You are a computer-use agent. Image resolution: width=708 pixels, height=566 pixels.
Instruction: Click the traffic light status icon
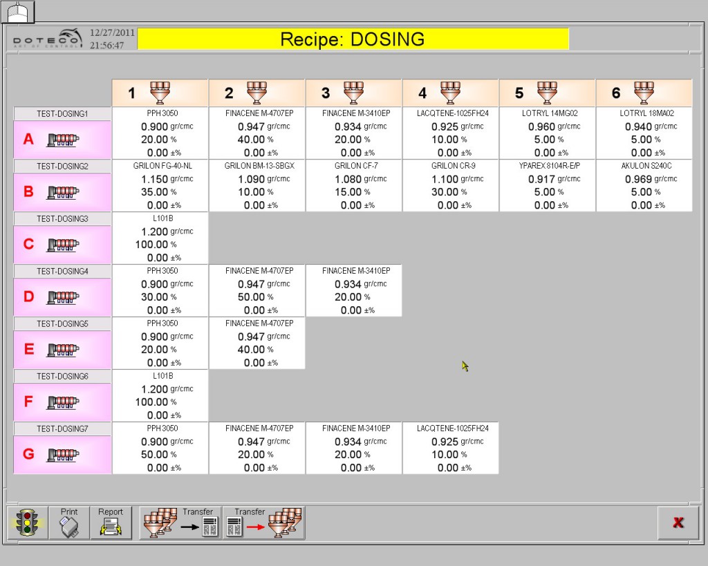click(28, 523)
